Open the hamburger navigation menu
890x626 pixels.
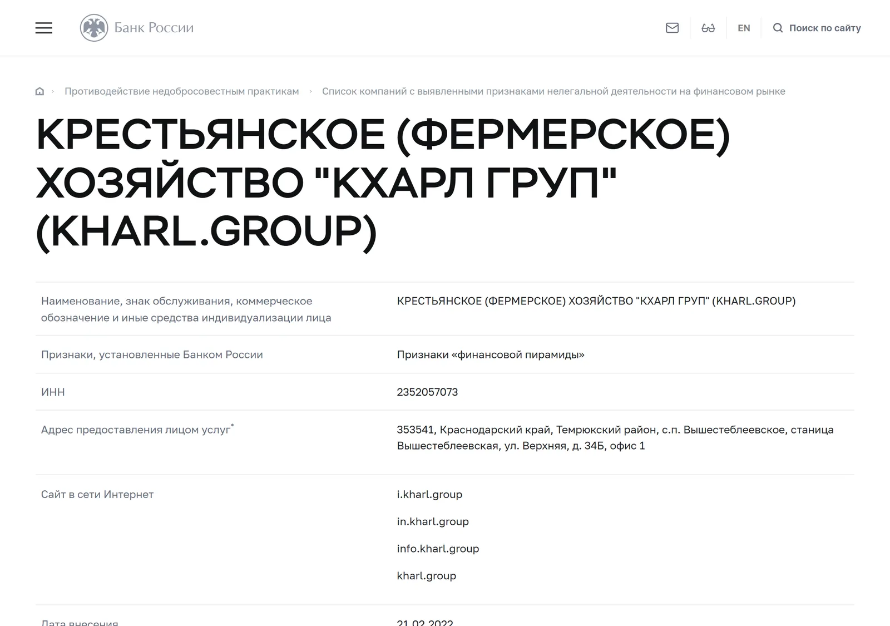coord(44,28)
